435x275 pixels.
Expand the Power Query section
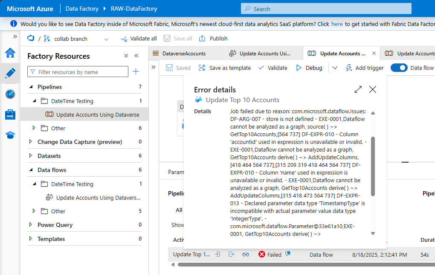click(x=31, y=225)
